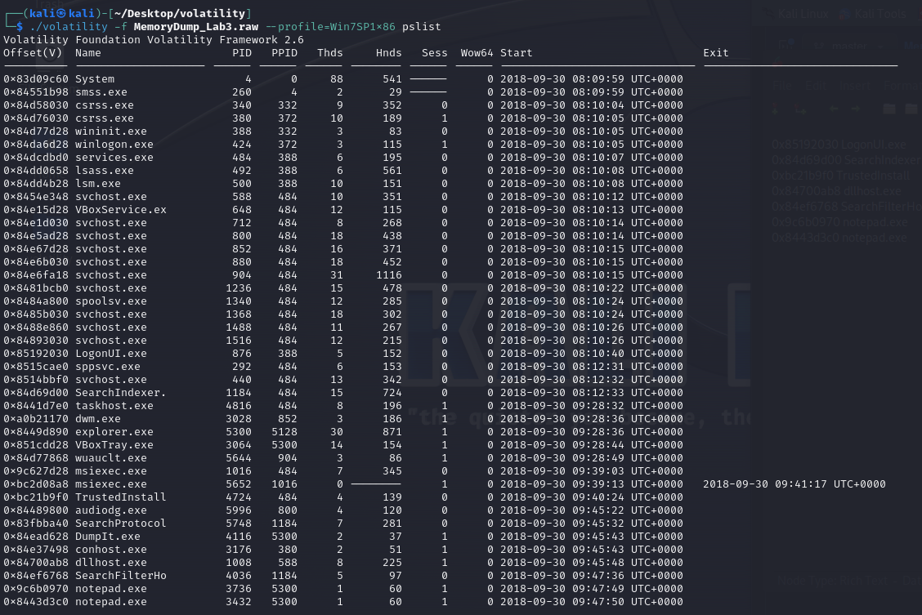Click the SearchIndexer. process name

click(120, 392)
